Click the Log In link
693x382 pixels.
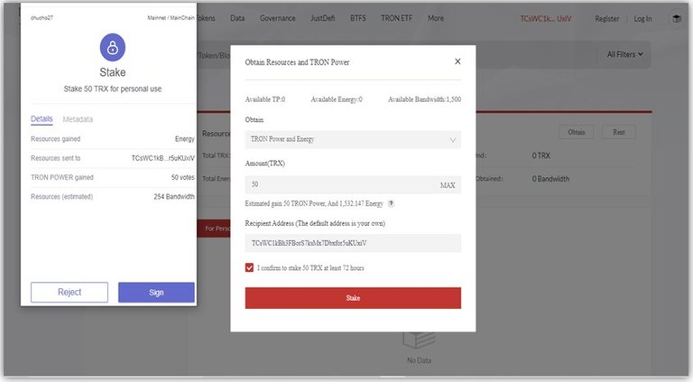(642, 19)
